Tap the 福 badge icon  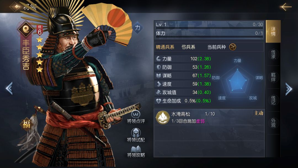tap(26, 124)
